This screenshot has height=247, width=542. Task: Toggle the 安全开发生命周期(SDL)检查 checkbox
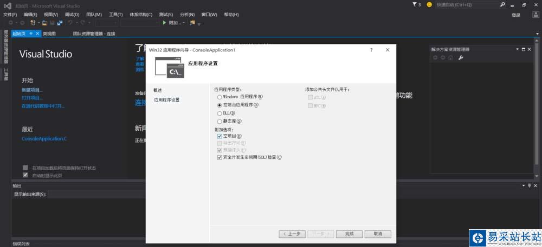tap(219, 157)
